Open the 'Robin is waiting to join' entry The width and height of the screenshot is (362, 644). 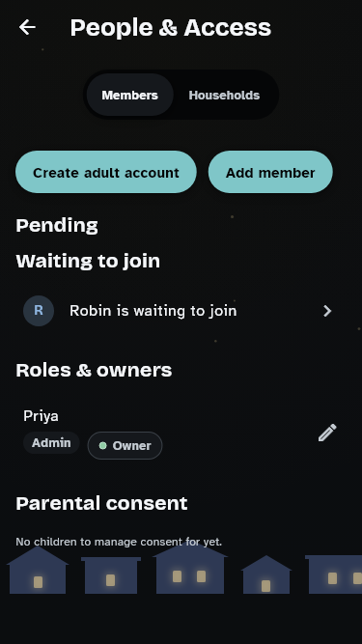(181, 311)
